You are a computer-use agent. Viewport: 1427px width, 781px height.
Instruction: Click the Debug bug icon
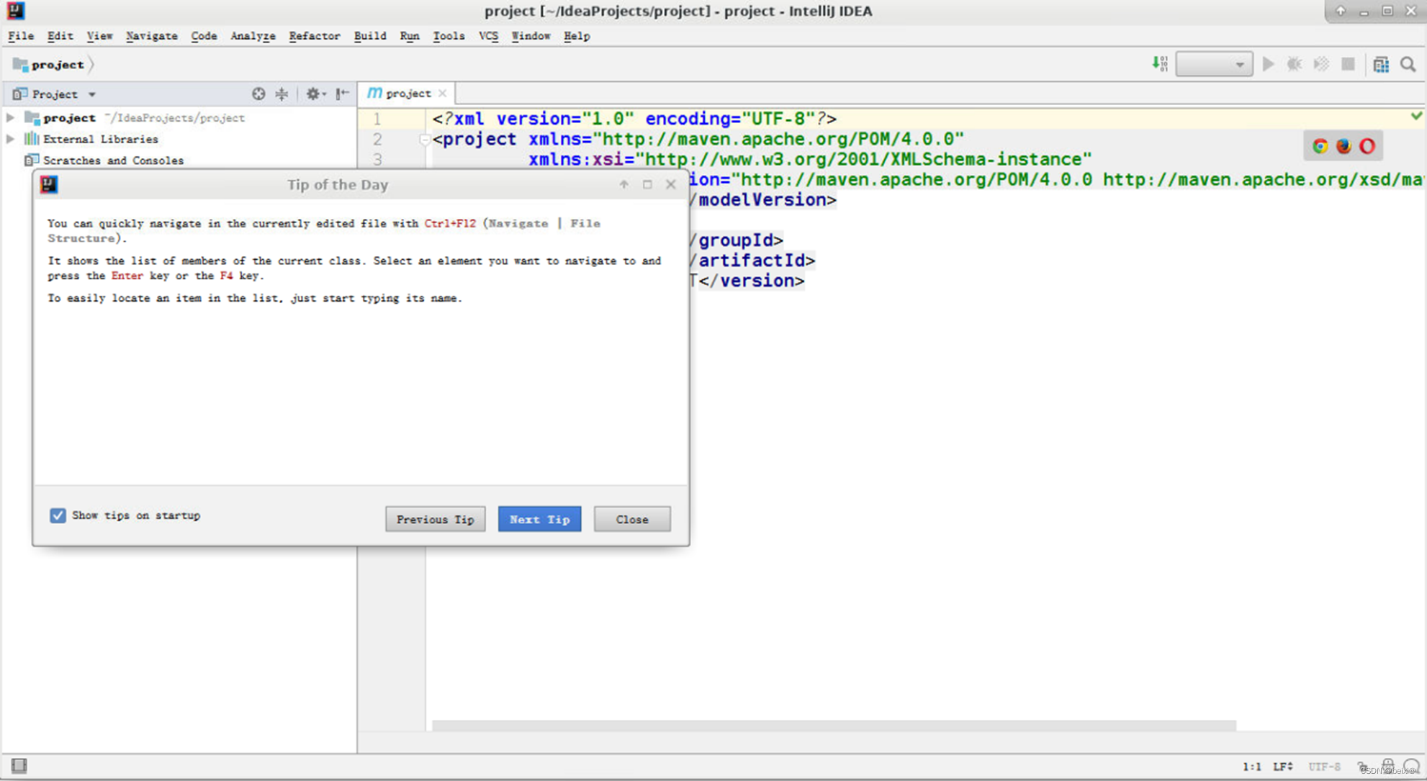click(x=1295, y=64)
